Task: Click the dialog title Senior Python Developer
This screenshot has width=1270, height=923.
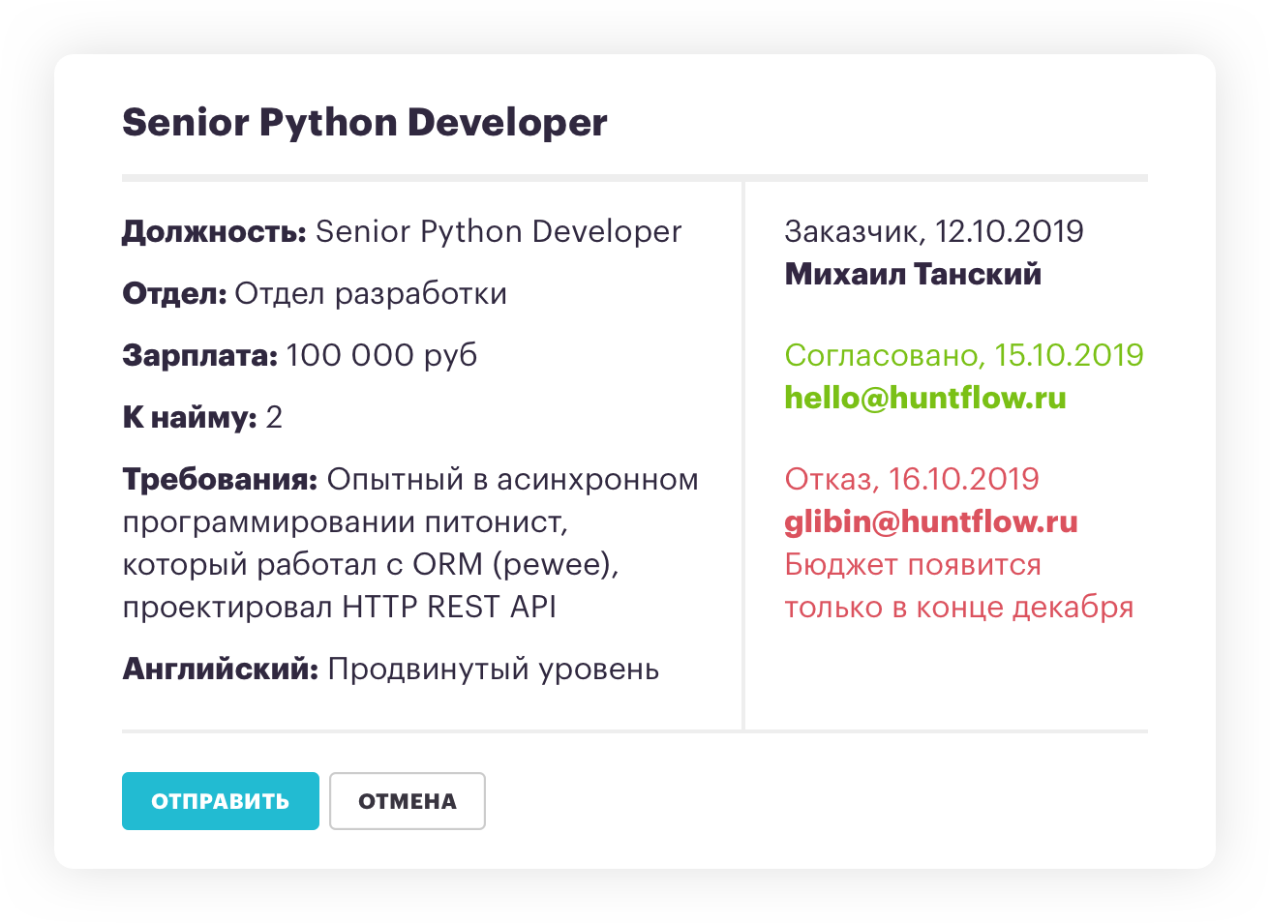Action: (x=364, y=123)
